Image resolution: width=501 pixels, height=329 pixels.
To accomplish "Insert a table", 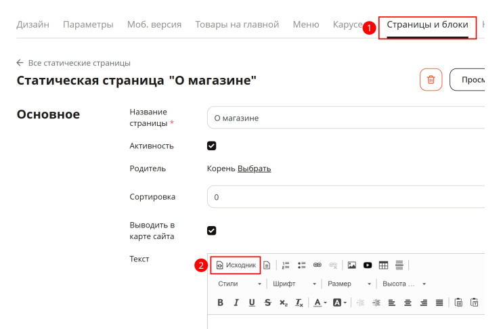I will [x=383, y=265].
